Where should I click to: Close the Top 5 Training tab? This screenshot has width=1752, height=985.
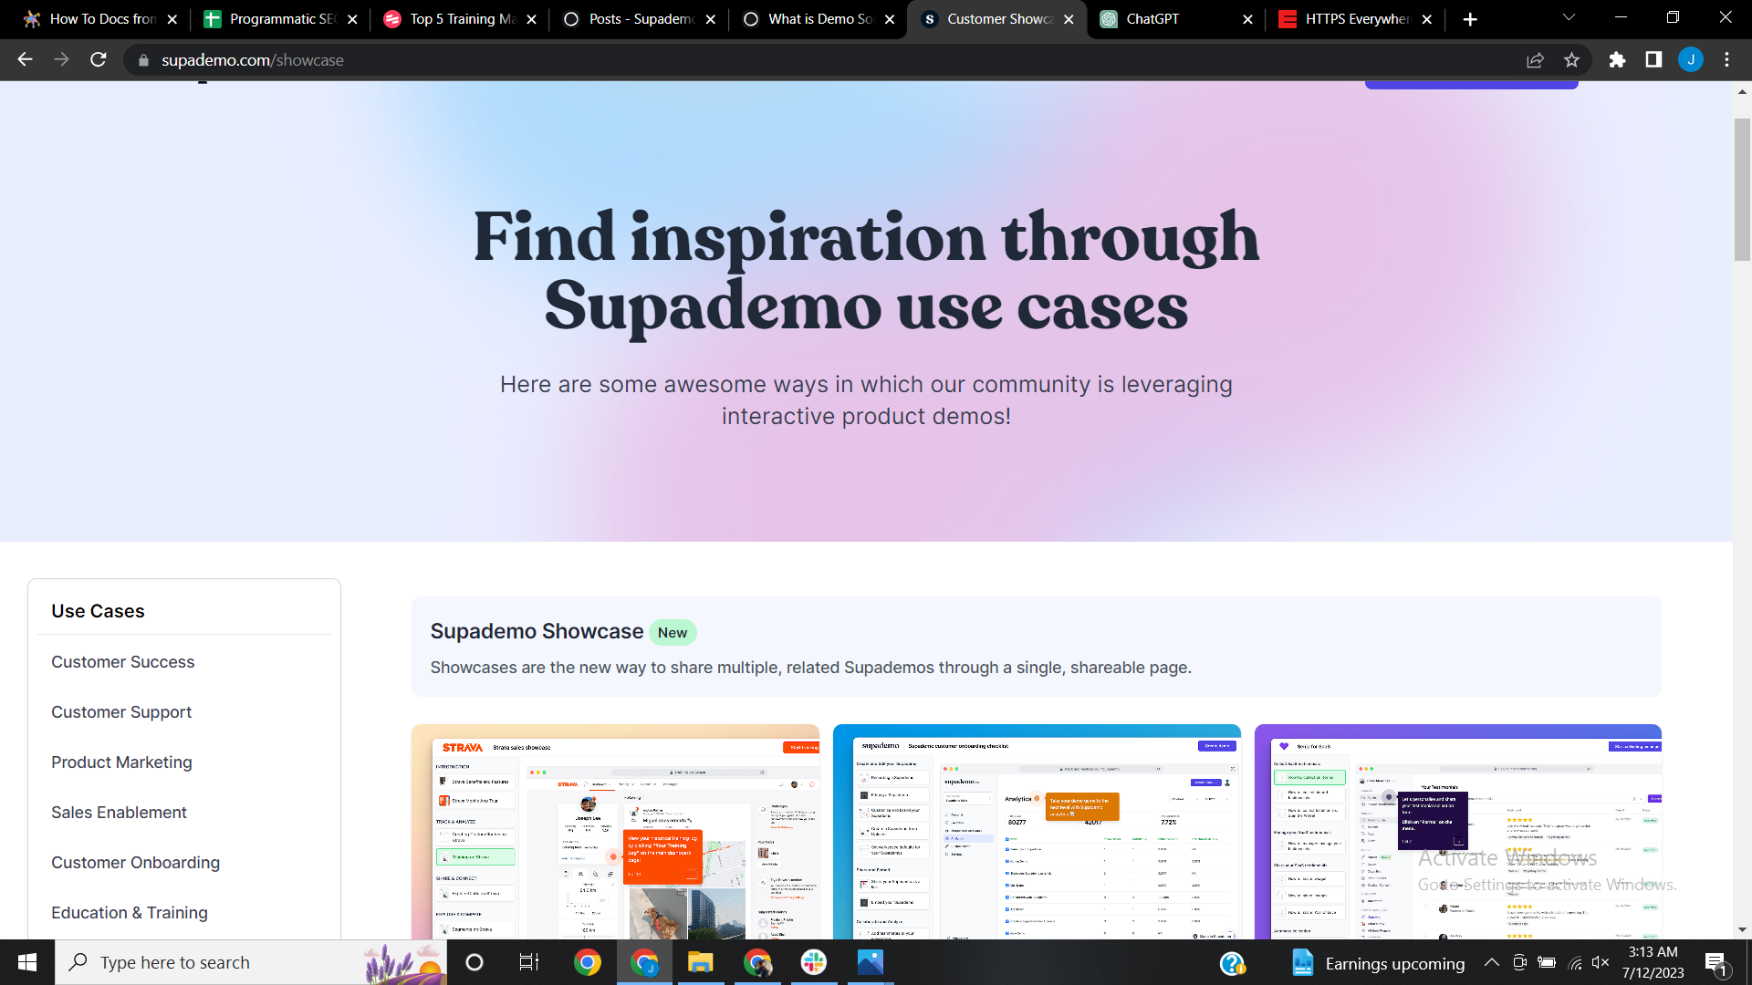(x=531, y=19)
